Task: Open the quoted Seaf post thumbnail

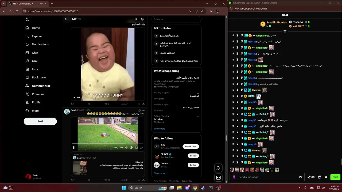Action: [80, 167]
